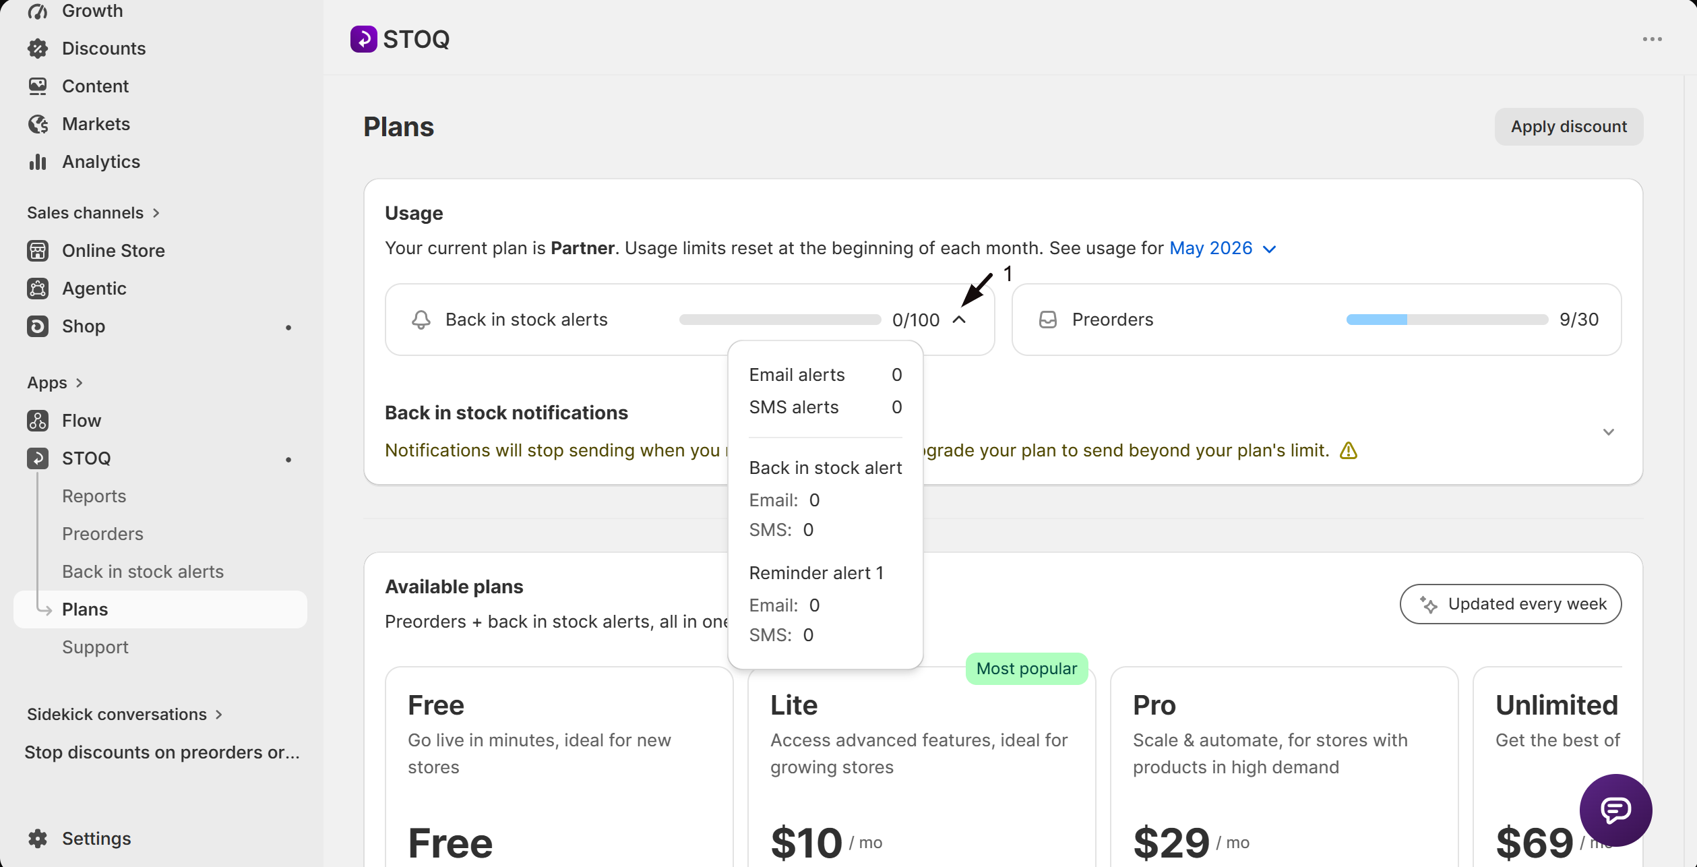Click the STOQ sidebar app icon
This screenshot has width=1697, height=867.
pyautogui.click(x=38, y=458)
